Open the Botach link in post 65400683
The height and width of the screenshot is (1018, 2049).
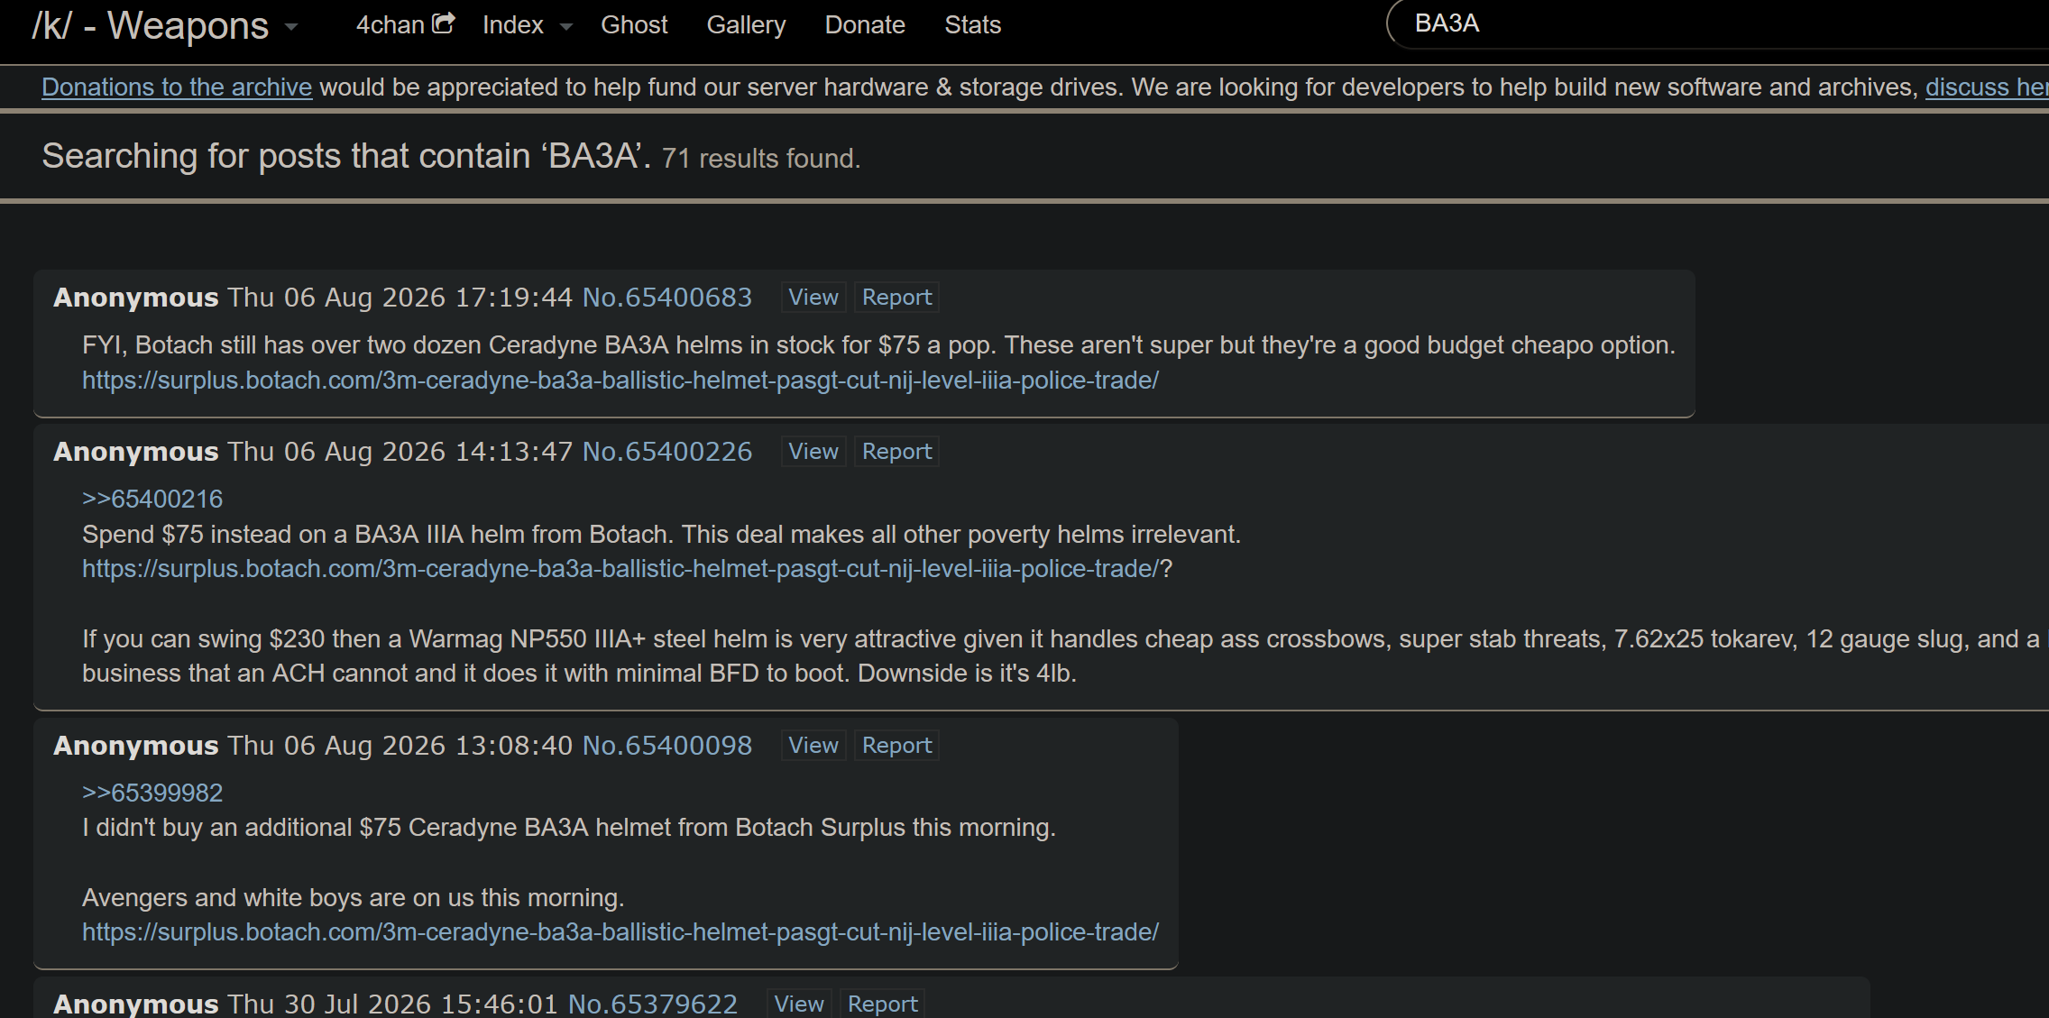pyautogui.click(x=620, y=380)
